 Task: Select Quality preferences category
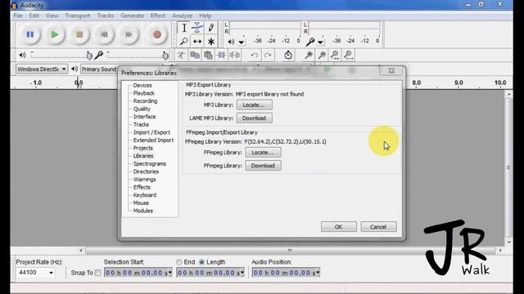point(142,109)
